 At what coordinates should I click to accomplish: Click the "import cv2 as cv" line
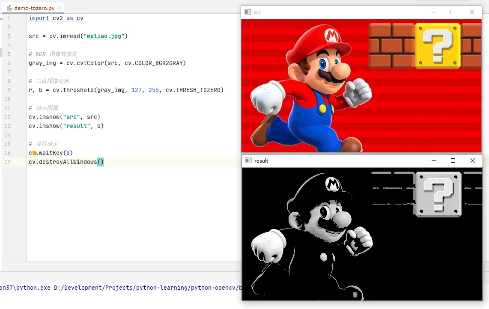pos(56,18)
